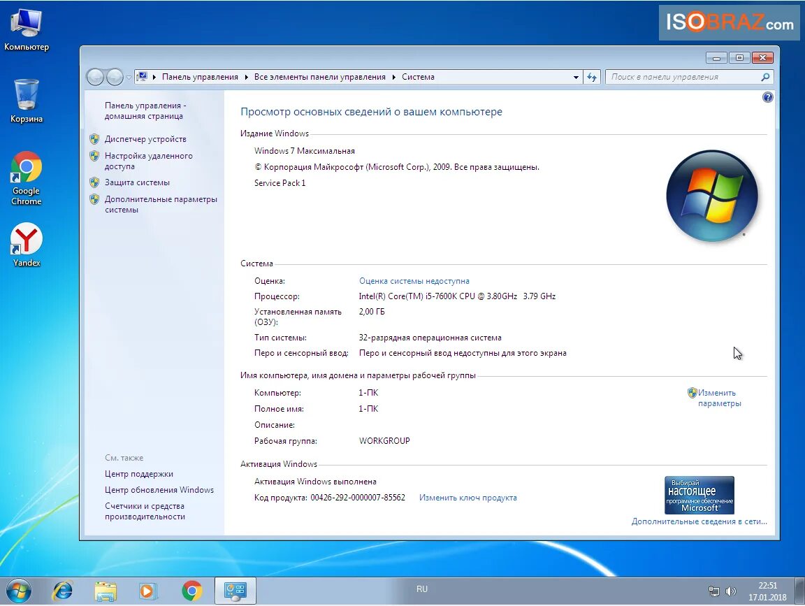Click the shield icon beside Диспетчер устройств
This screenshot has width=805, height=606.
[94, 138]
